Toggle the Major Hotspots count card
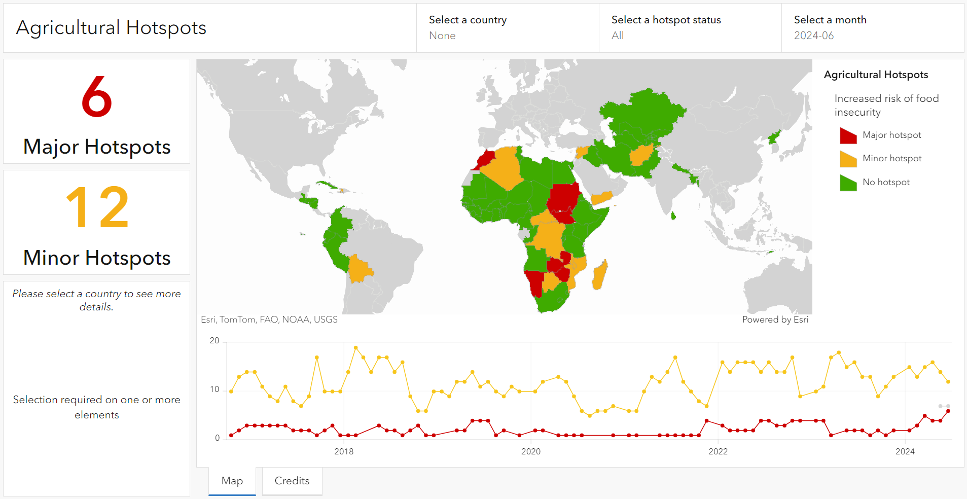The image size is (967, 499). (96, 112)
